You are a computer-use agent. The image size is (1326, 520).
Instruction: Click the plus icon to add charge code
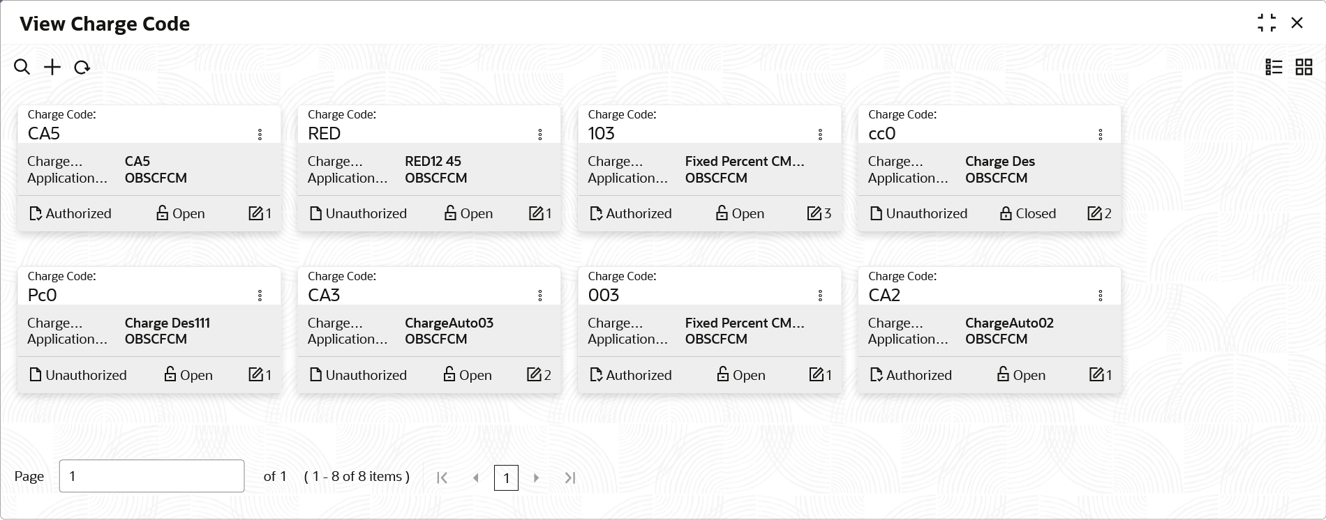click(x=52, y=67)
